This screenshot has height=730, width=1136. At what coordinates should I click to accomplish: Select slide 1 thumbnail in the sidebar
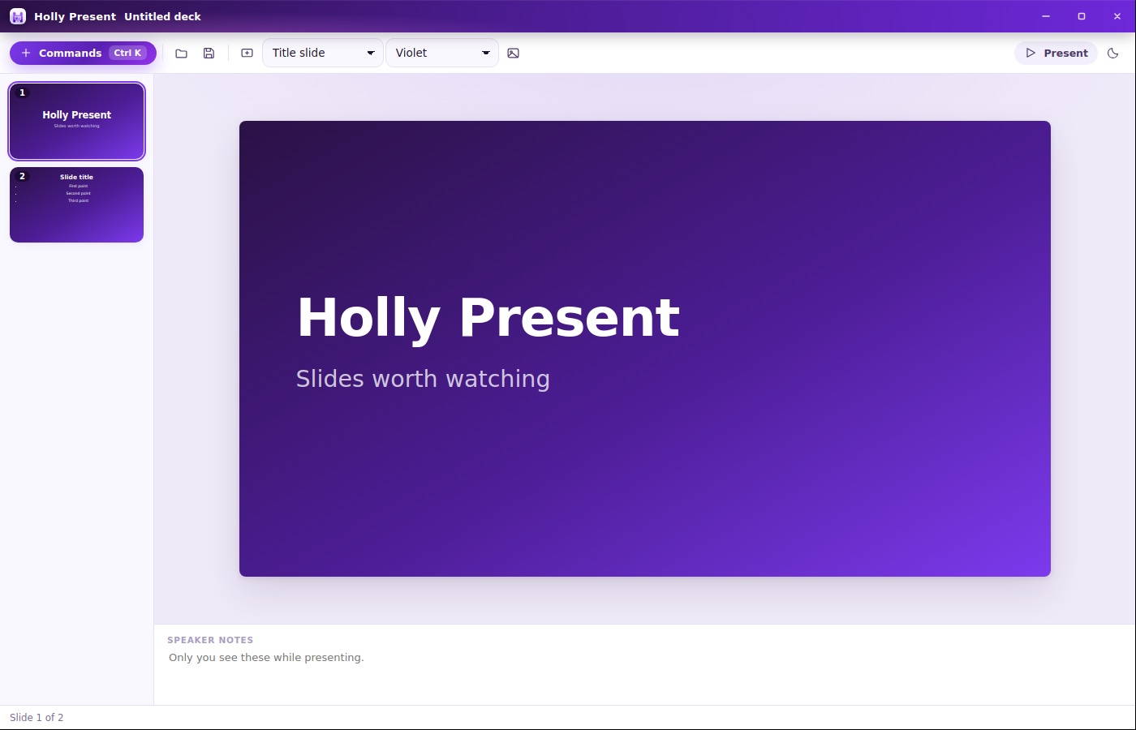click(77, 121)
